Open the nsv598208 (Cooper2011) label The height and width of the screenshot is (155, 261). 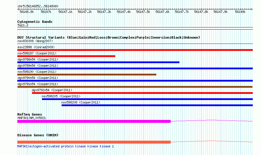pos(81,102)
